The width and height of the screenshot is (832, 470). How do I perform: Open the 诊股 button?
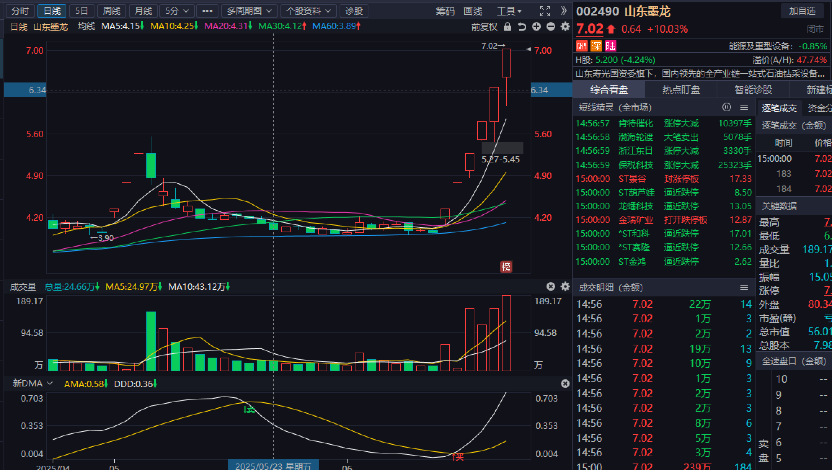click(354, 11)
